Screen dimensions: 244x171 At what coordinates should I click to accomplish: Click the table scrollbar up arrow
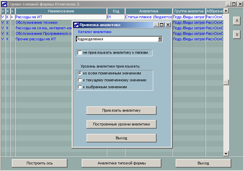coord(226,11)
